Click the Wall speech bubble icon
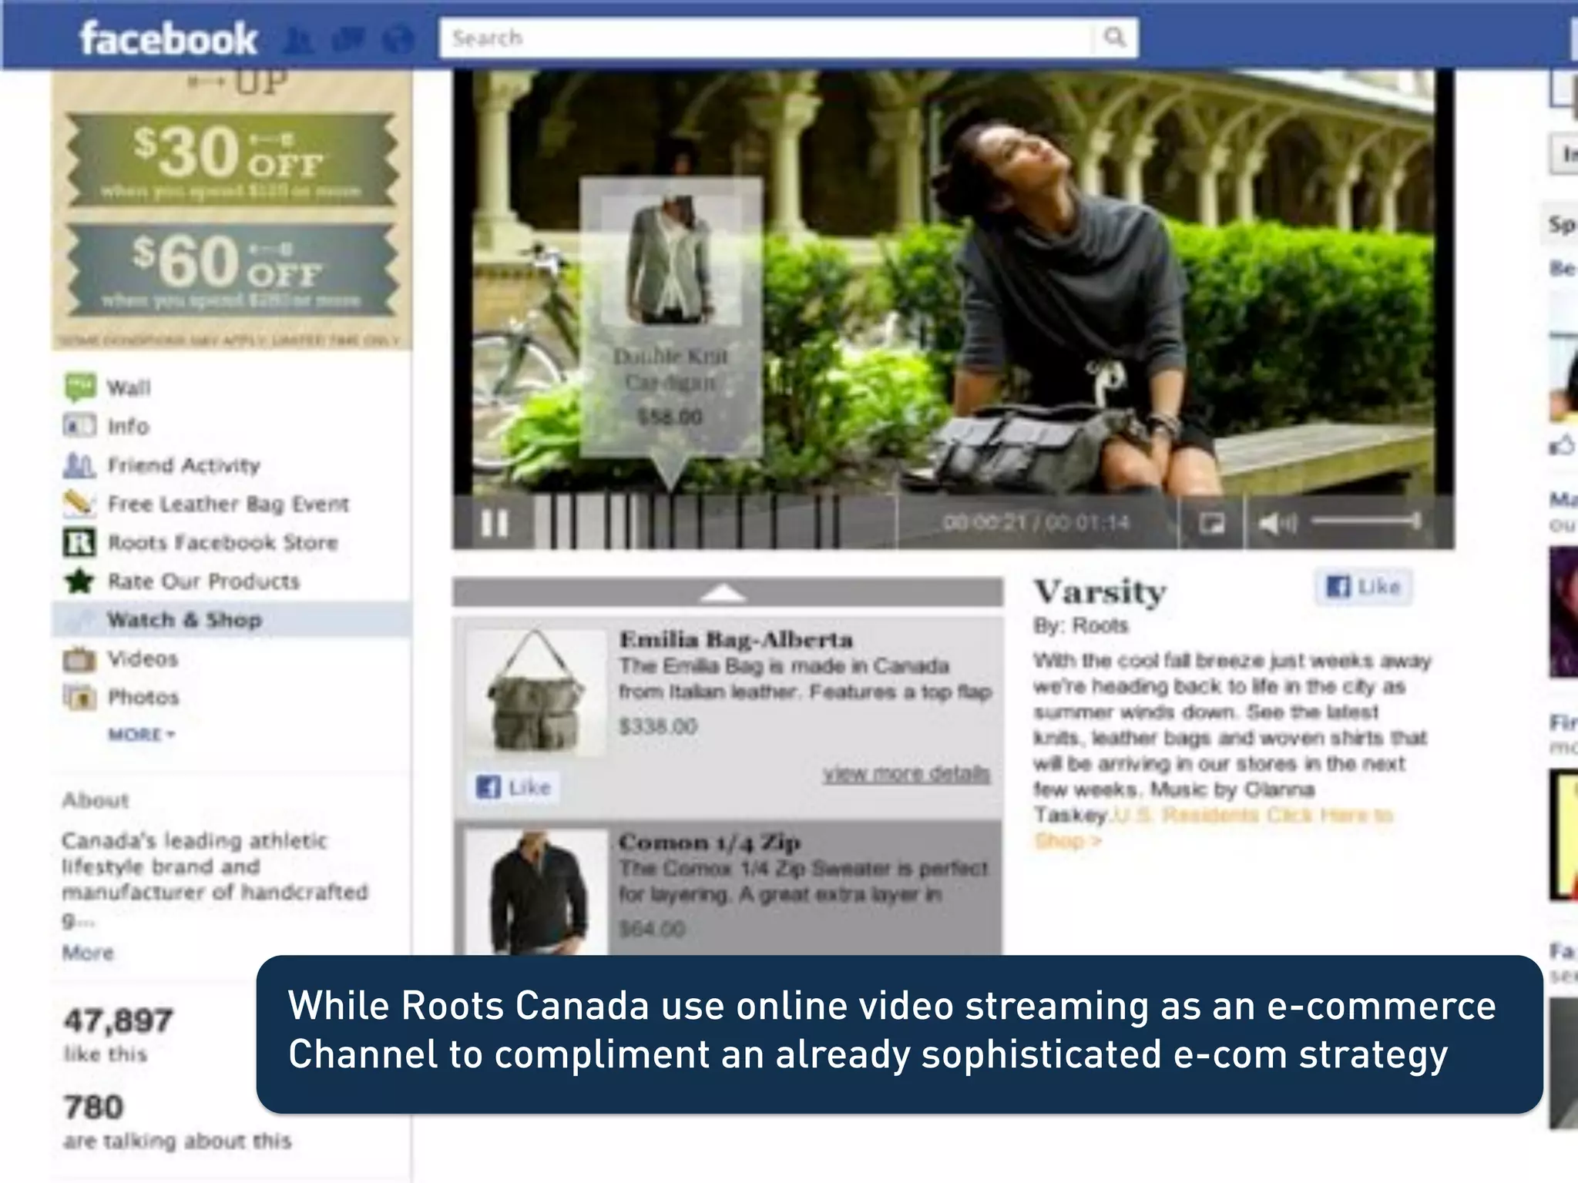 click(x=80, y=387)
